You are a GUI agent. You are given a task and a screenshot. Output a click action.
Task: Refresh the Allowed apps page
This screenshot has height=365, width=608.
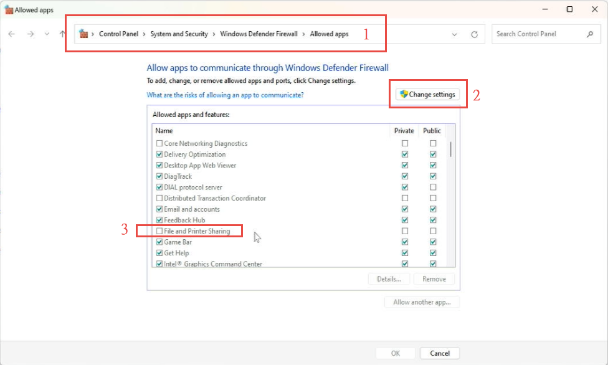tap(474, 34)
